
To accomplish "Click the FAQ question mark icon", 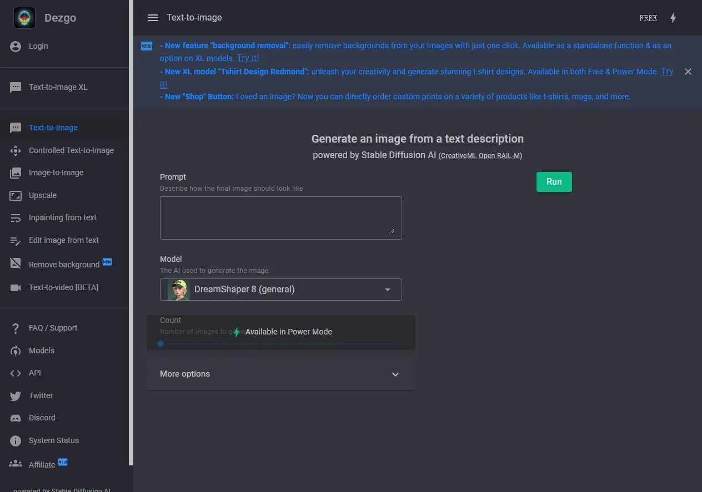I will 16,328.
